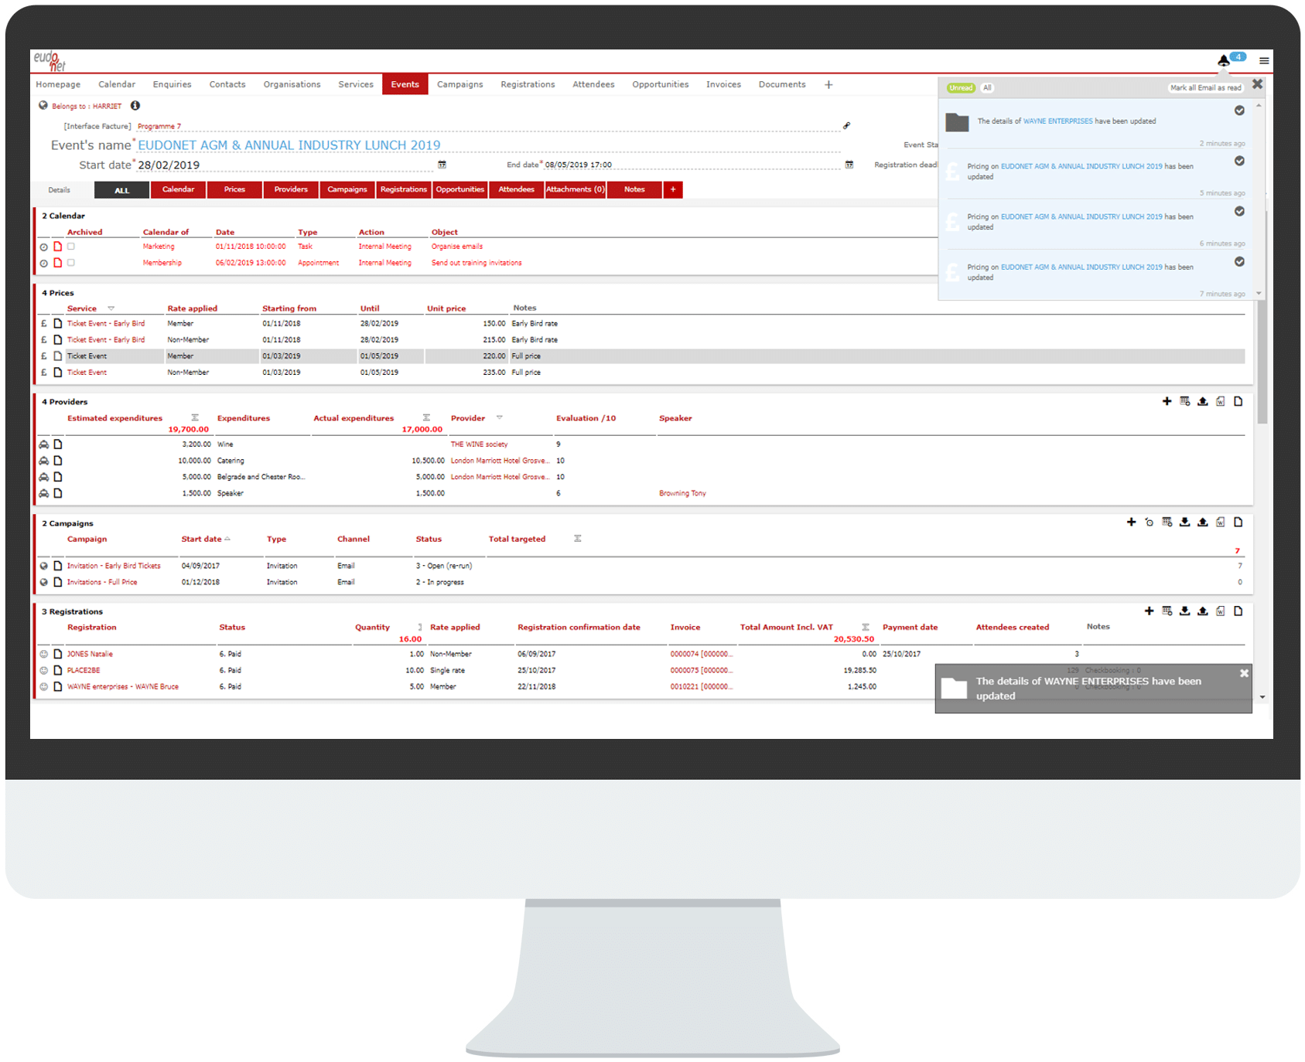Select the red Providers bookmark tab

291,190
